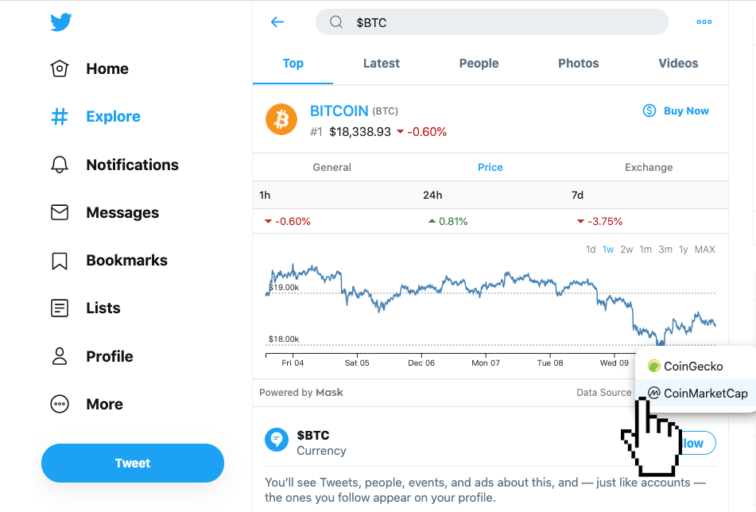Open the Exchange tab
The image size is (756, 512).
click(649, 167)
